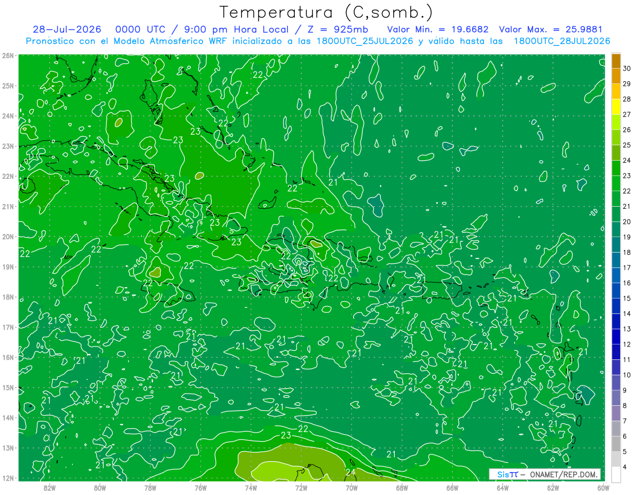641x495 pixels.
Task: Click the "Valor Max. = 25.9881" value
Action: coord(551,29)
